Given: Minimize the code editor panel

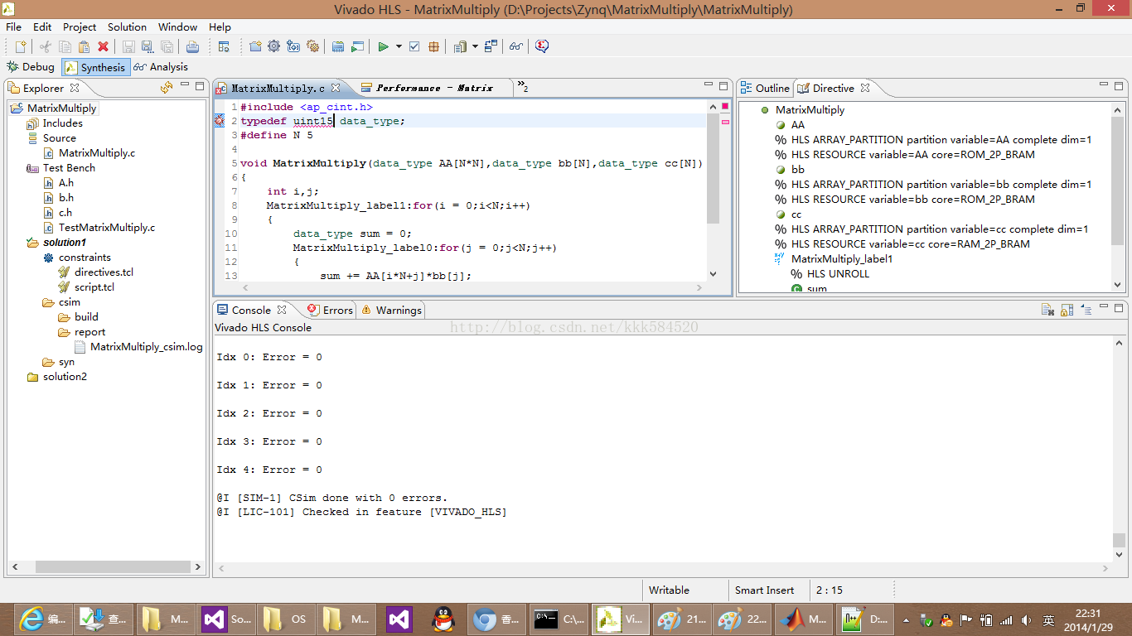Looking at the screenshot, I should [x=709, y=84].
